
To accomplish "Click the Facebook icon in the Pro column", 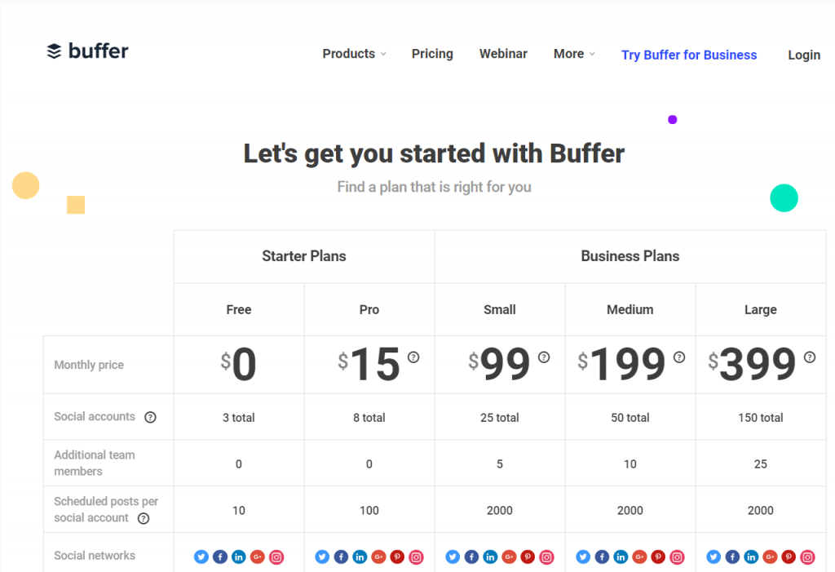I will [x=341, y=556].
